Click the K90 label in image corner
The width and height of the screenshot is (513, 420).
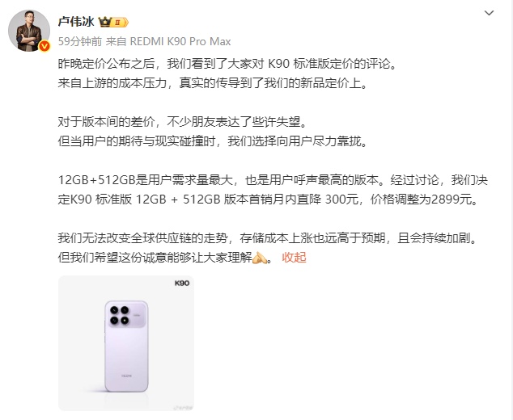tap(182, 283)
